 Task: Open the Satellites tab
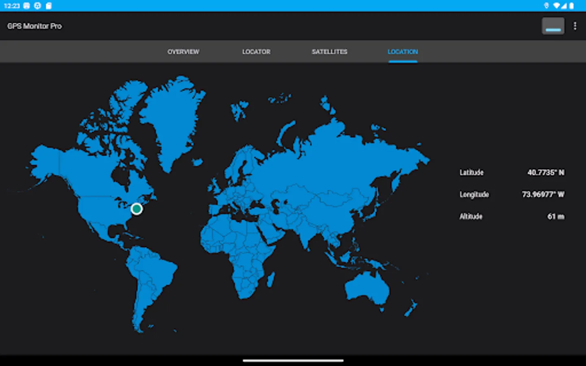pos(330,52)
